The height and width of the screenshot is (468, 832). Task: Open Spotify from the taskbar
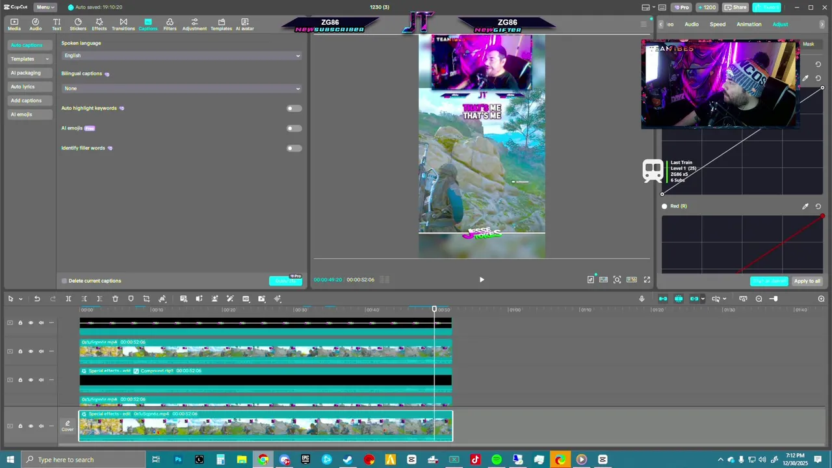pos(497,460)
